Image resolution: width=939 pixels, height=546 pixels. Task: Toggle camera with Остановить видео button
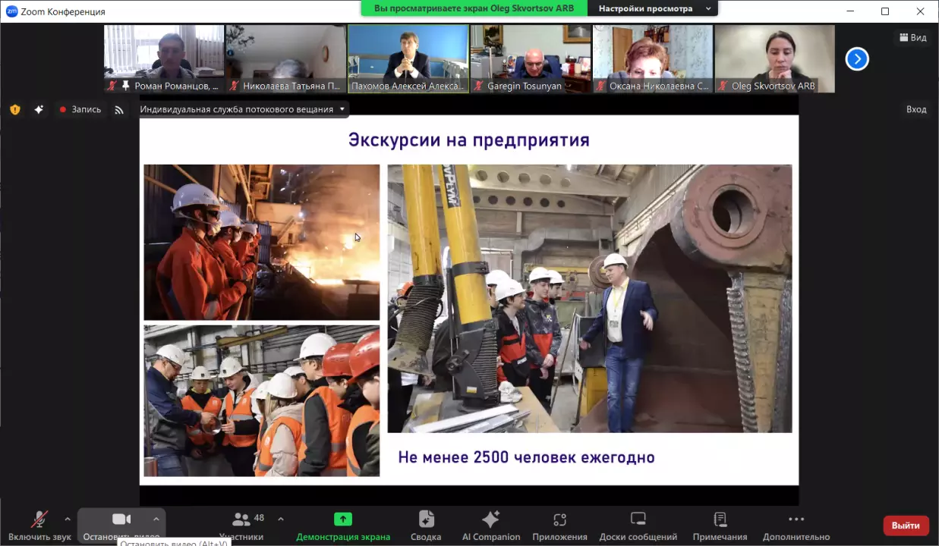click(x=121, y=523)
